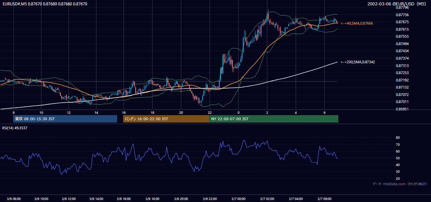The height and width of the screenshot is (202, 431).
Task: Click hour label 8 under price chart
Action: (x=13, y=112)
